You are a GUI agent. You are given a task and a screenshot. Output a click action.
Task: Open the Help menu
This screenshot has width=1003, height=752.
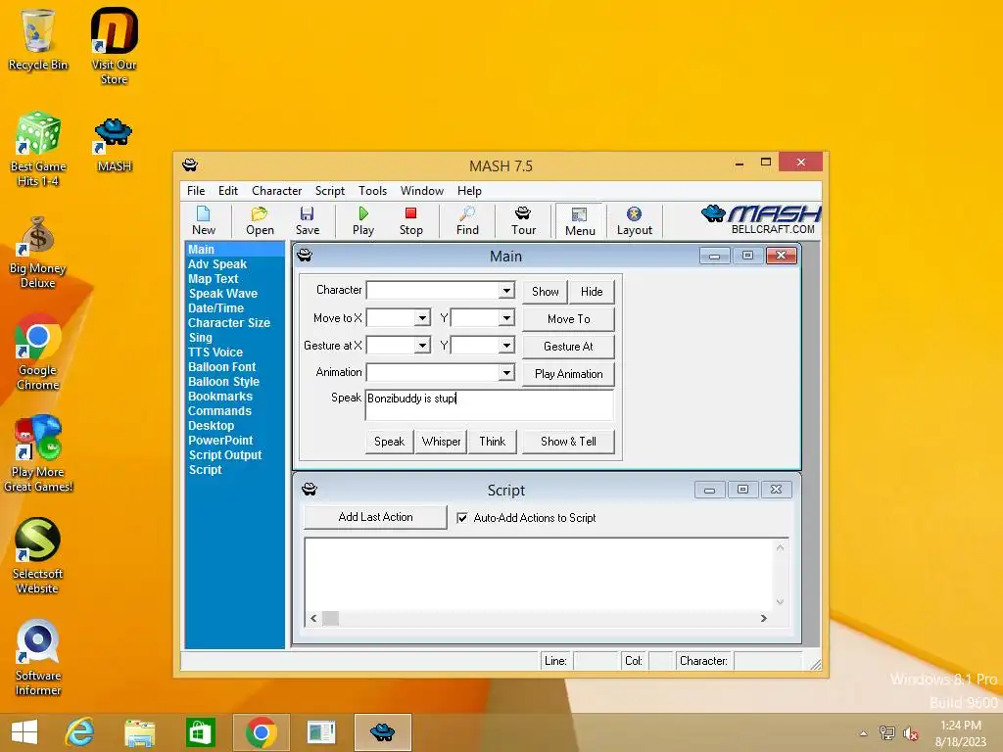pyautogui.click(x=469, y=191)
